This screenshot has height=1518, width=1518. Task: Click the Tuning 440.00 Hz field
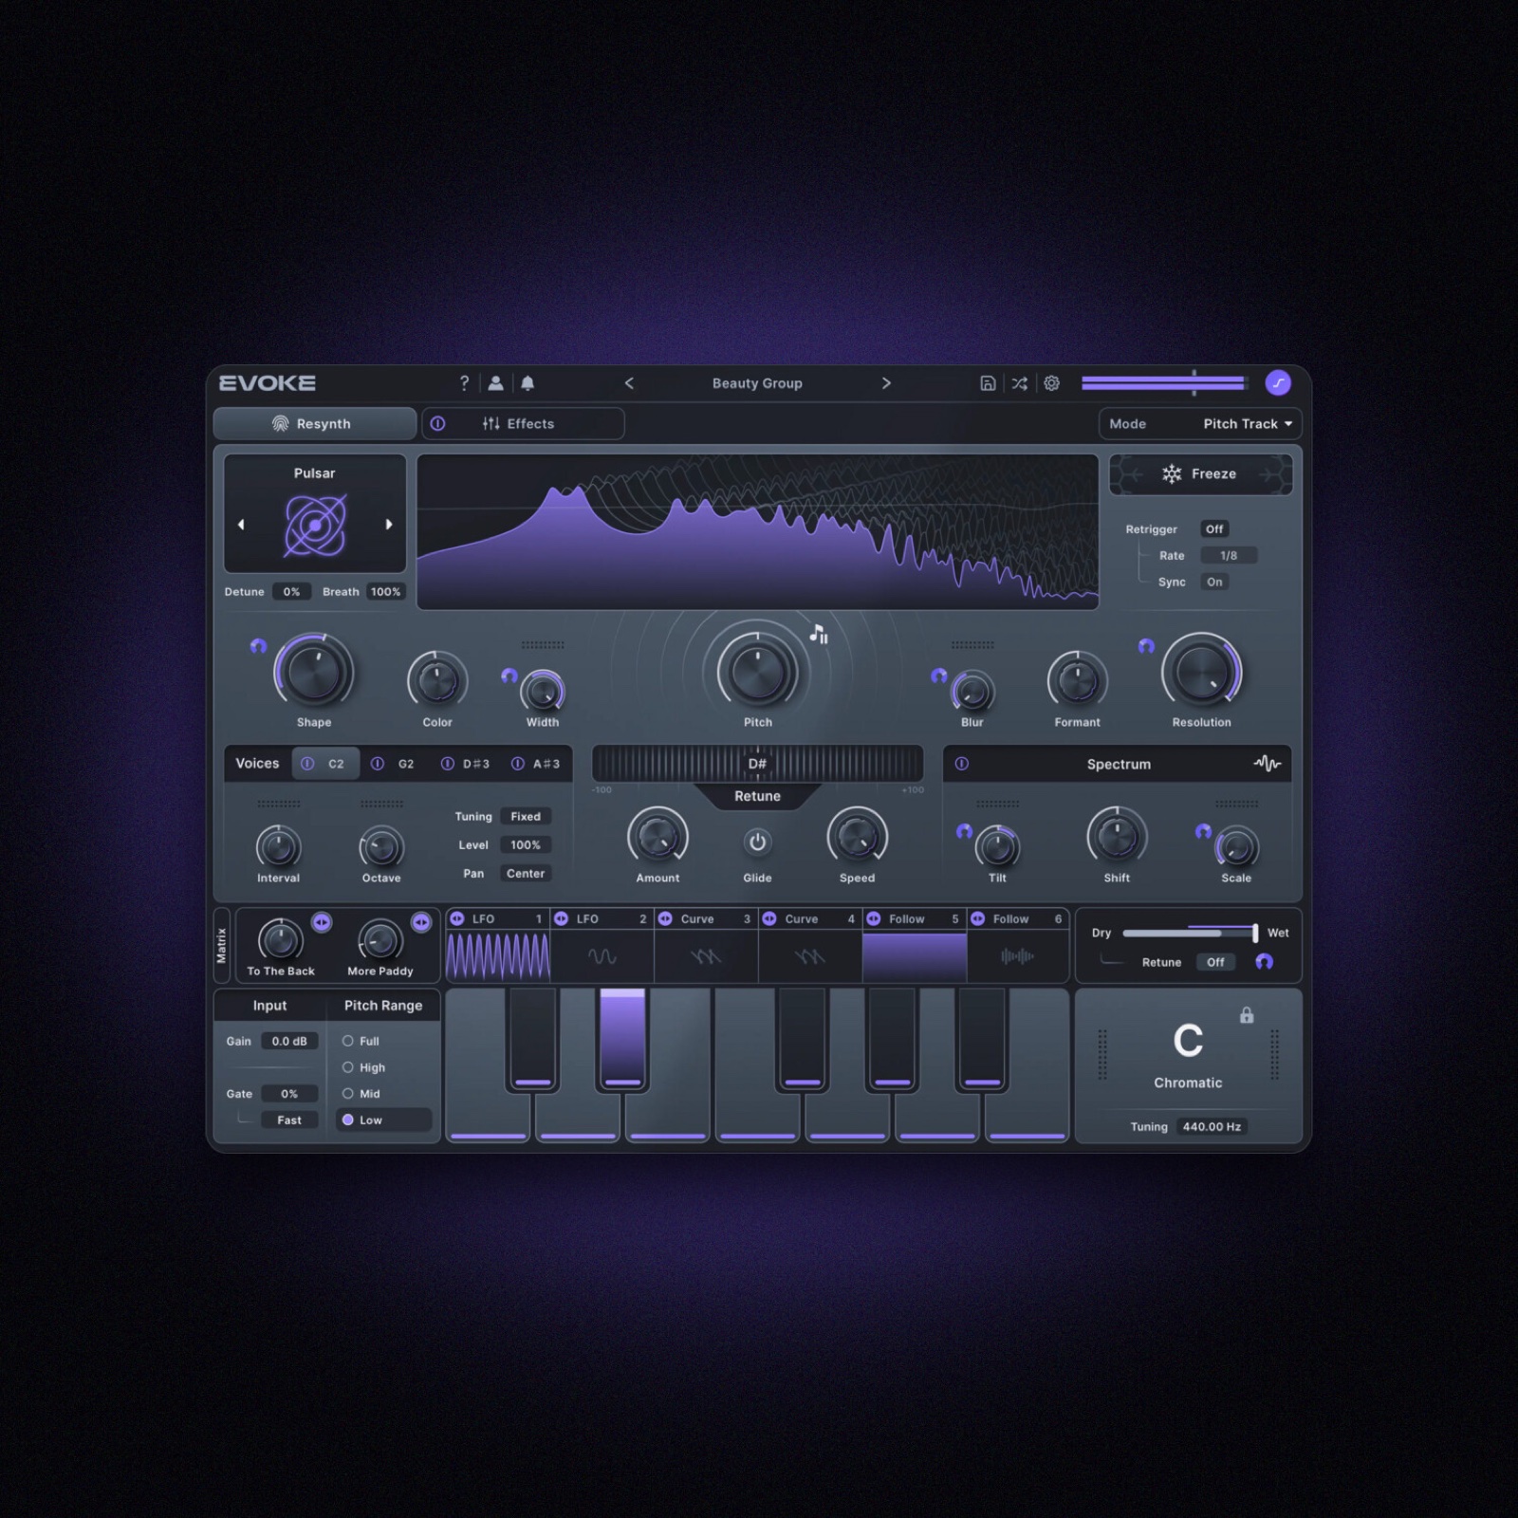(1212, 1127)
